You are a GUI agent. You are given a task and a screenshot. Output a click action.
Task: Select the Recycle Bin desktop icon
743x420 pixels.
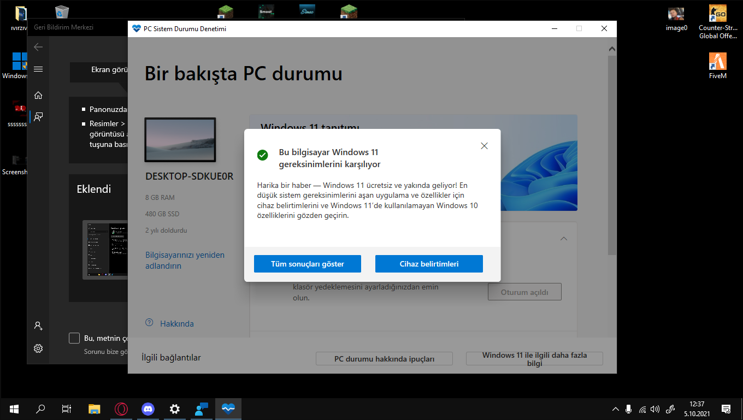62,11
